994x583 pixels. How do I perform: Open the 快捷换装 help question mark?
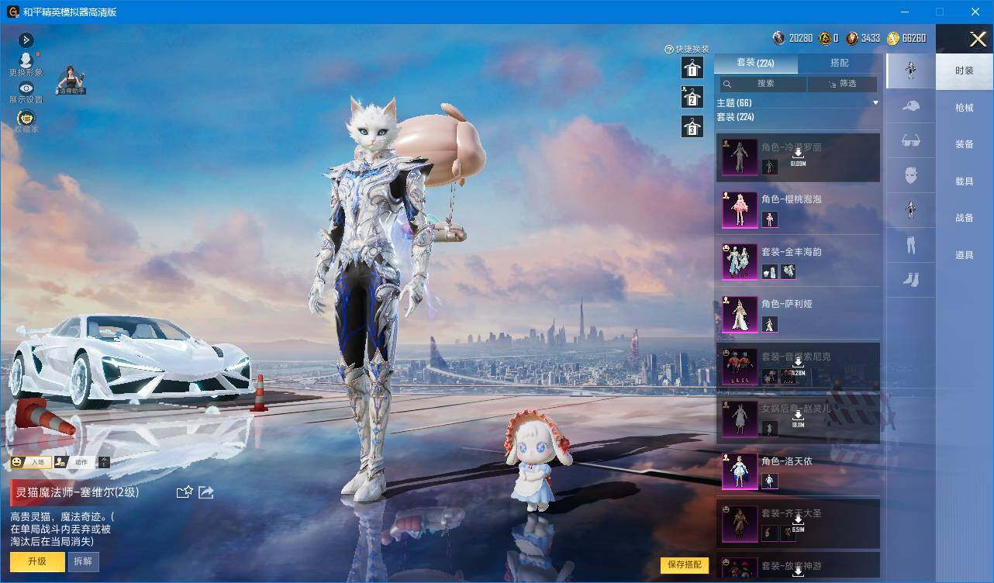(x=669, y=49)
